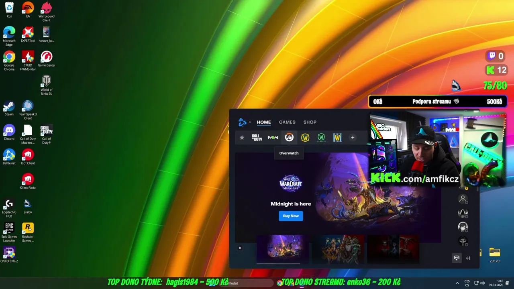Select the HOME tab in Battle.net
Screen dimensions: 514x289
tap(264, 122)
